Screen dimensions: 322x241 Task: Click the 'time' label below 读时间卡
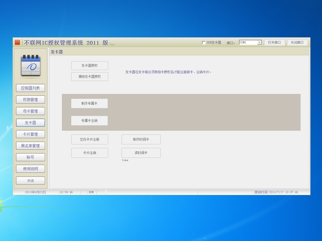[125, 160]
